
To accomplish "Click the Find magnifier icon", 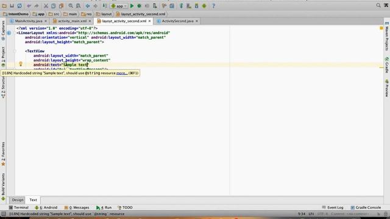I will coord(71,5).
